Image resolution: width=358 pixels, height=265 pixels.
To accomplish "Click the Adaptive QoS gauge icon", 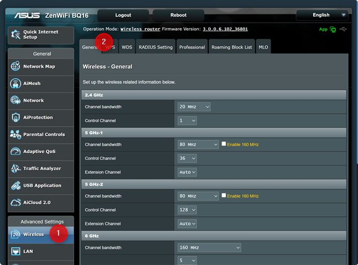I will pyautogui.click(x=15, y=152).
